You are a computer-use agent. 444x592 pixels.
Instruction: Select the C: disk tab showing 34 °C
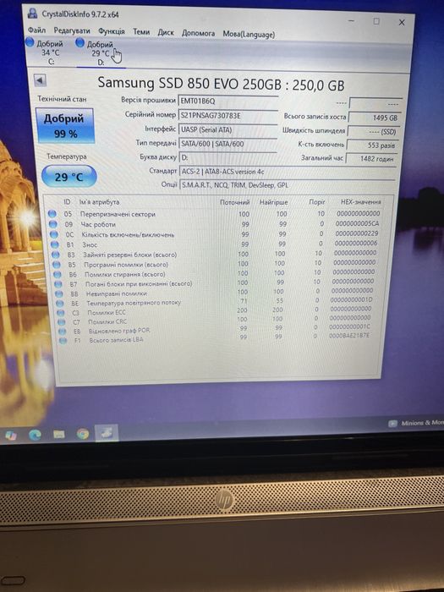[47, 52]
